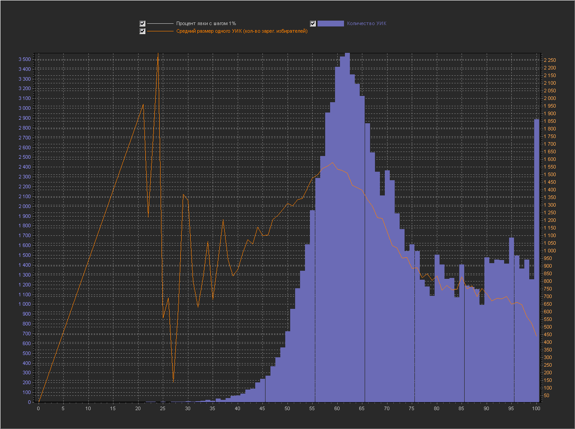Click the right axis value '50'
The width and height of the screenshot is (575, 429).
(x=546, y=396)
